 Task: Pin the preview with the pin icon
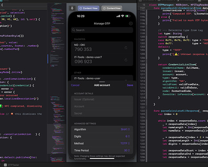[x=72, y=8]
